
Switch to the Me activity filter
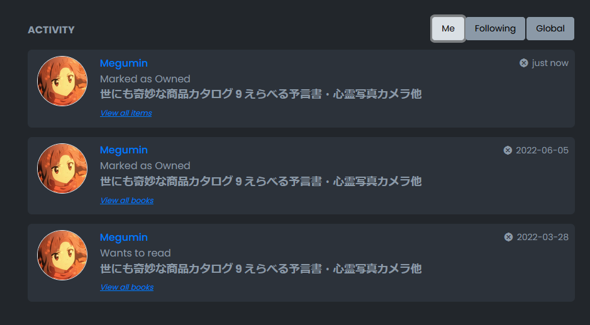click(x=448, y=28)
